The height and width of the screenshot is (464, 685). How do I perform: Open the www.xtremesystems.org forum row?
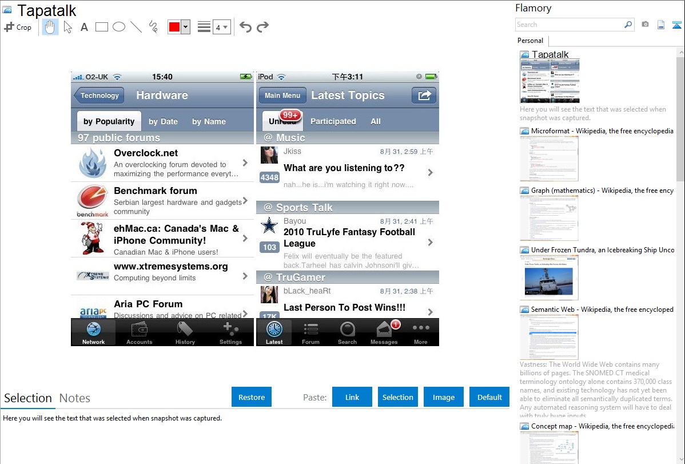click(x=162, y=276)
